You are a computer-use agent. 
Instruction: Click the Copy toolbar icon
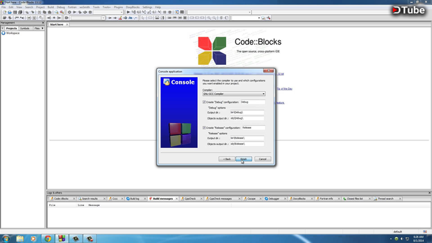pyautogui.click(x=45, y=12)
